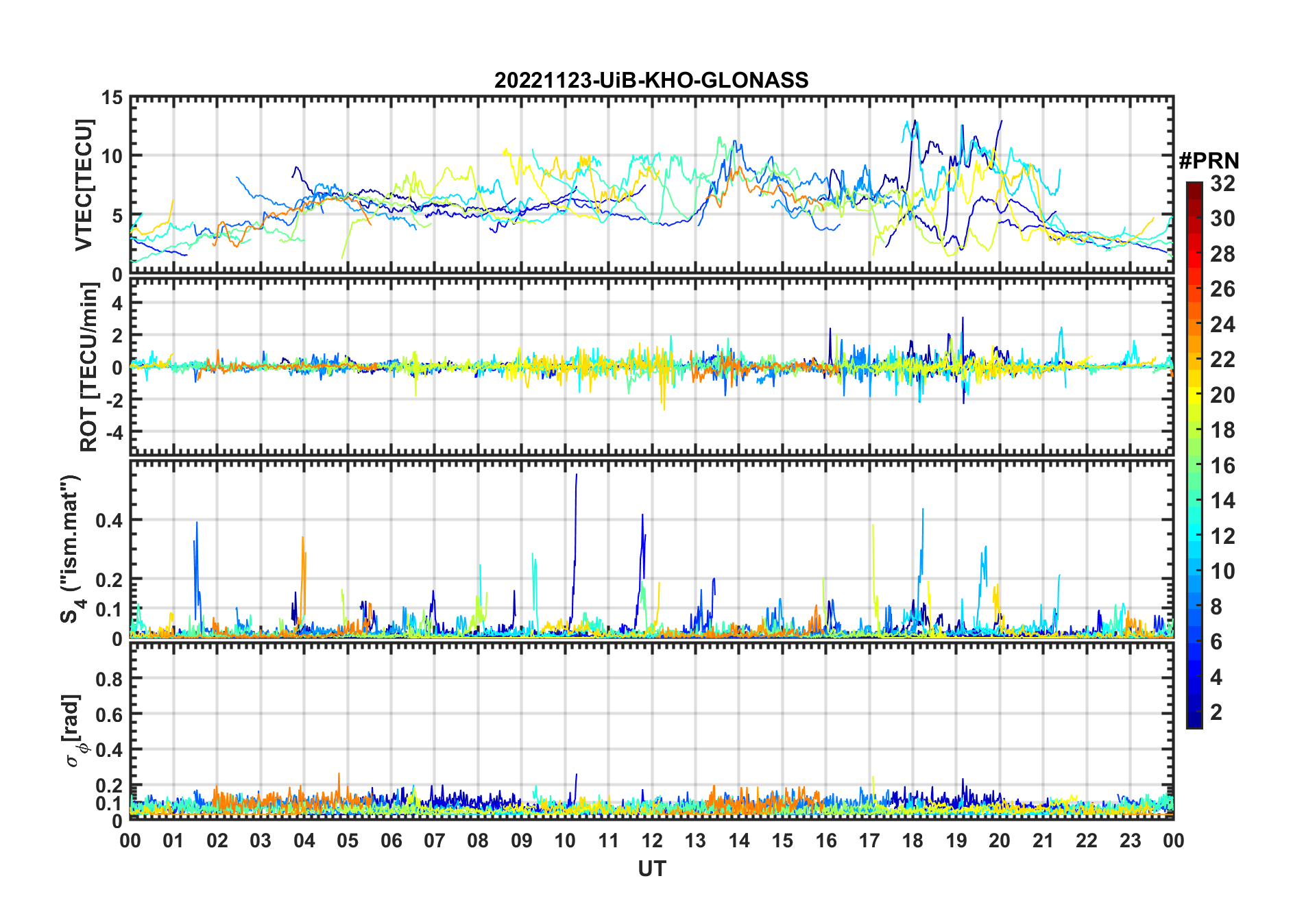The width and height of the screenshot is (1304, 911).
Task: Select the ROT [TECU/min] y-axis label
Action: click(88, 367)
